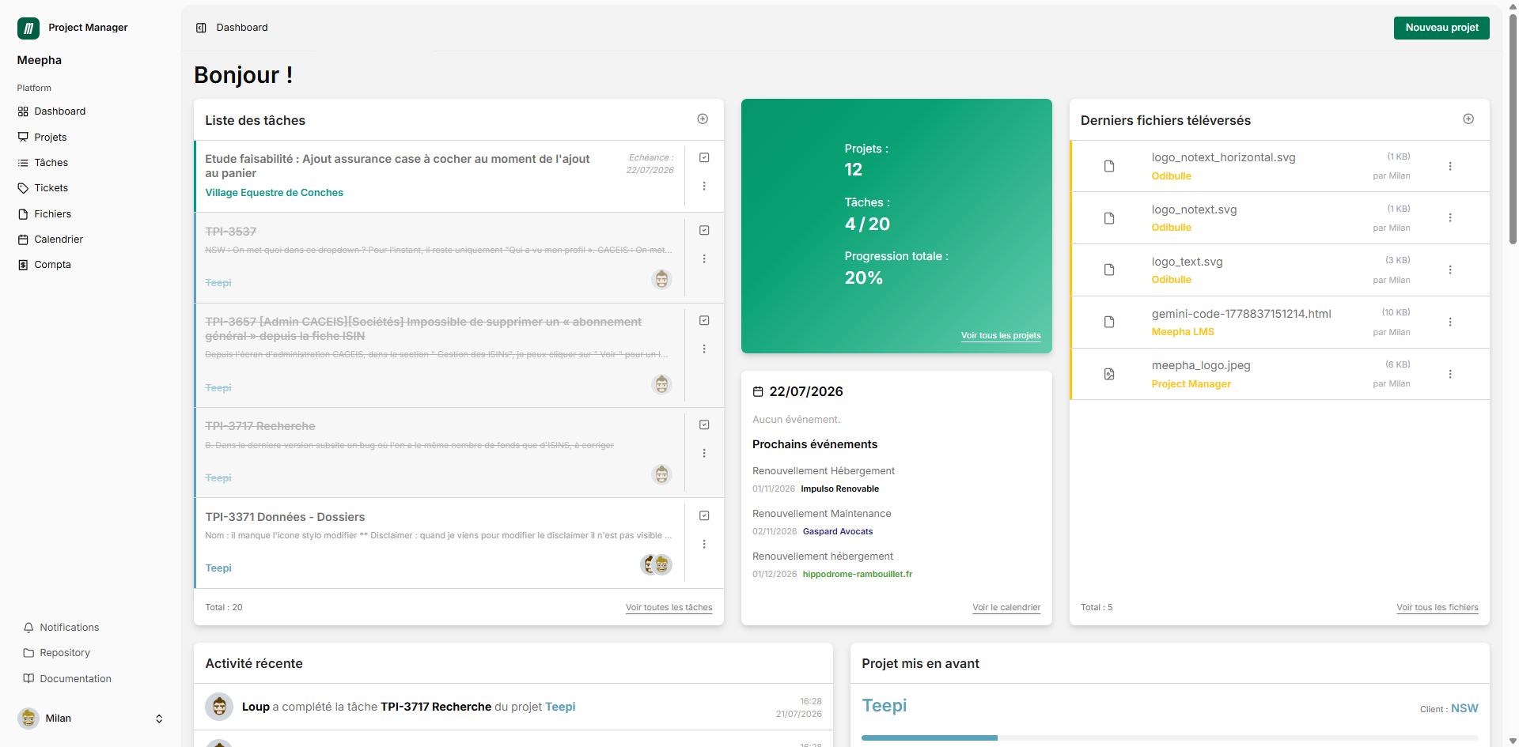Click file icon for gemini-code html file
The image size is (1519, 747).
pos(1109,322)
